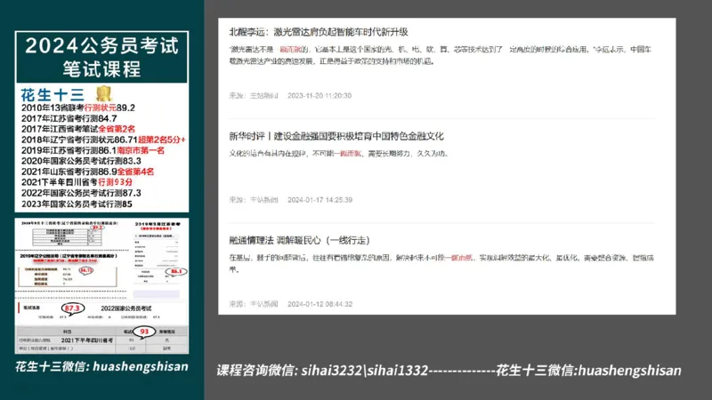This screenshot has width=712, height=400.
Task: Click the timestamp 2023-11-20 11:20:30
Action: tap(320, 96)
